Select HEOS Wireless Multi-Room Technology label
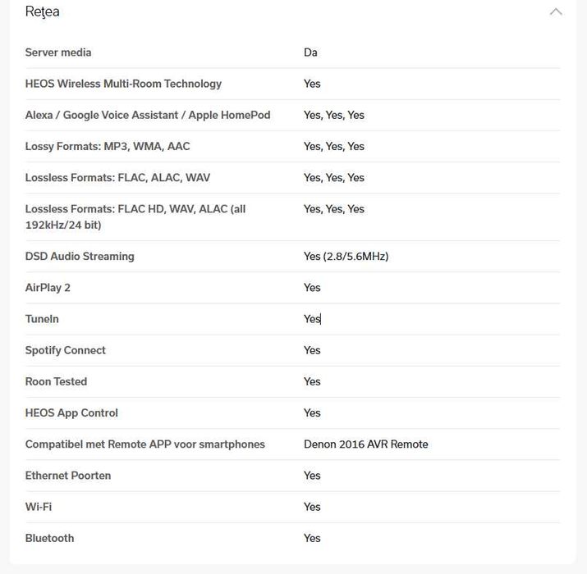The width and height of the screenshot is (587, 574). click(123, 84)
